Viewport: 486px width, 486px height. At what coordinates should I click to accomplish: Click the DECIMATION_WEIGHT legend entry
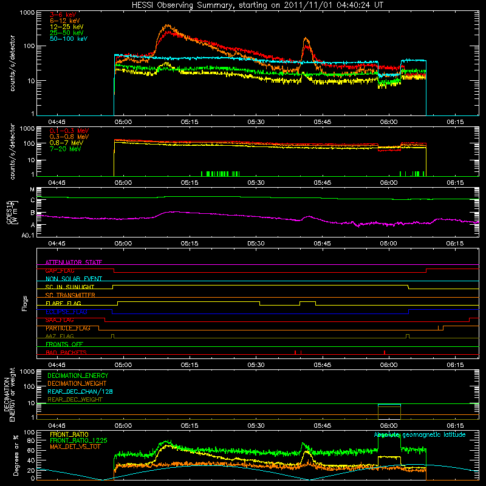tap(77, 383)
